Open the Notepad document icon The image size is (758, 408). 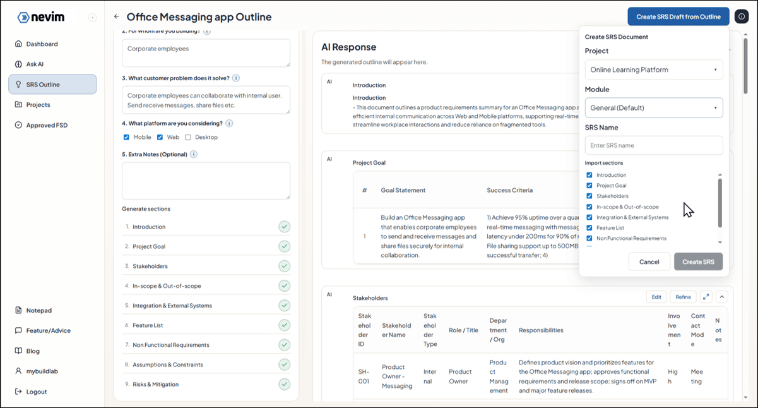click(17, 310)
